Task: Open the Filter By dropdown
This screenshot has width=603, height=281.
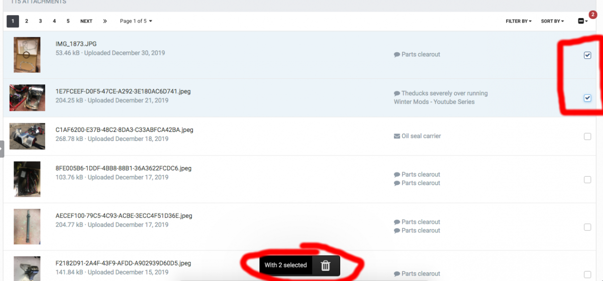Action: pos(519,21)
